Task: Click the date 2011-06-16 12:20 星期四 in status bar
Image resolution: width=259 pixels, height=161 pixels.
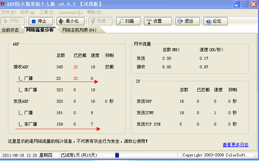Action: [27, 155]
